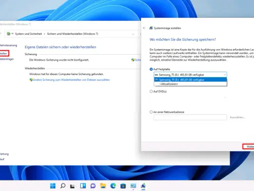The height and width of the screenshot is (191, 254).
Task: Expand the address bar history dropdown
Action: click(x=133, y=34)
